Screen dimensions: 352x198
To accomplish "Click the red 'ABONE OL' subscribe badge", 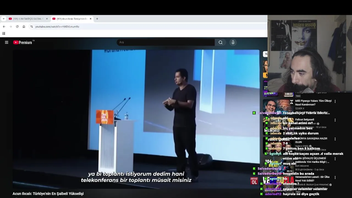I will pyautogui.click(x=254, y=181).
